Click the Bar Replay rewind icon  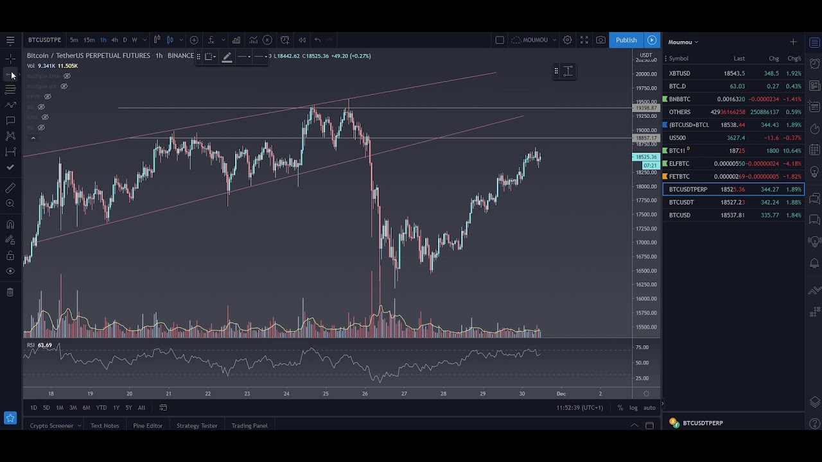[302, 40]
